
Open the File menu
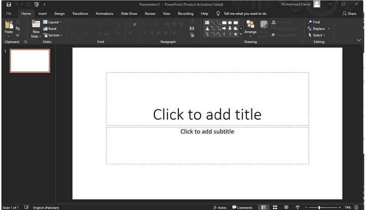[x=9, y=14]
